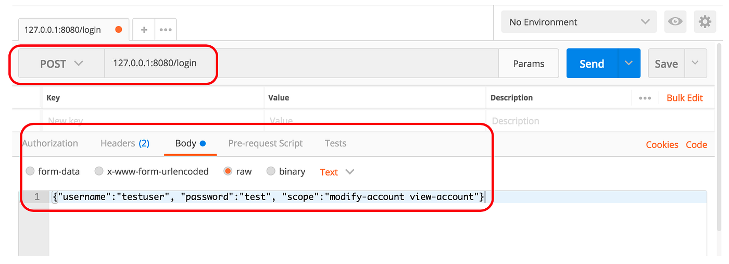Open the Code link
This screenshot has width=729, height=264.
click(x=696, y=145)
